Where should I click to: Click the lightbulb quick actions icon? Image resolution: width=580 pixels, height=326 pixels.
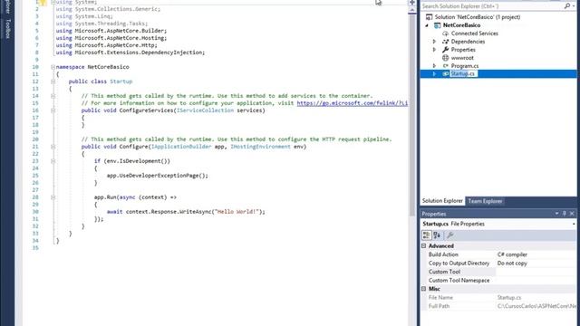pos(42,2)
